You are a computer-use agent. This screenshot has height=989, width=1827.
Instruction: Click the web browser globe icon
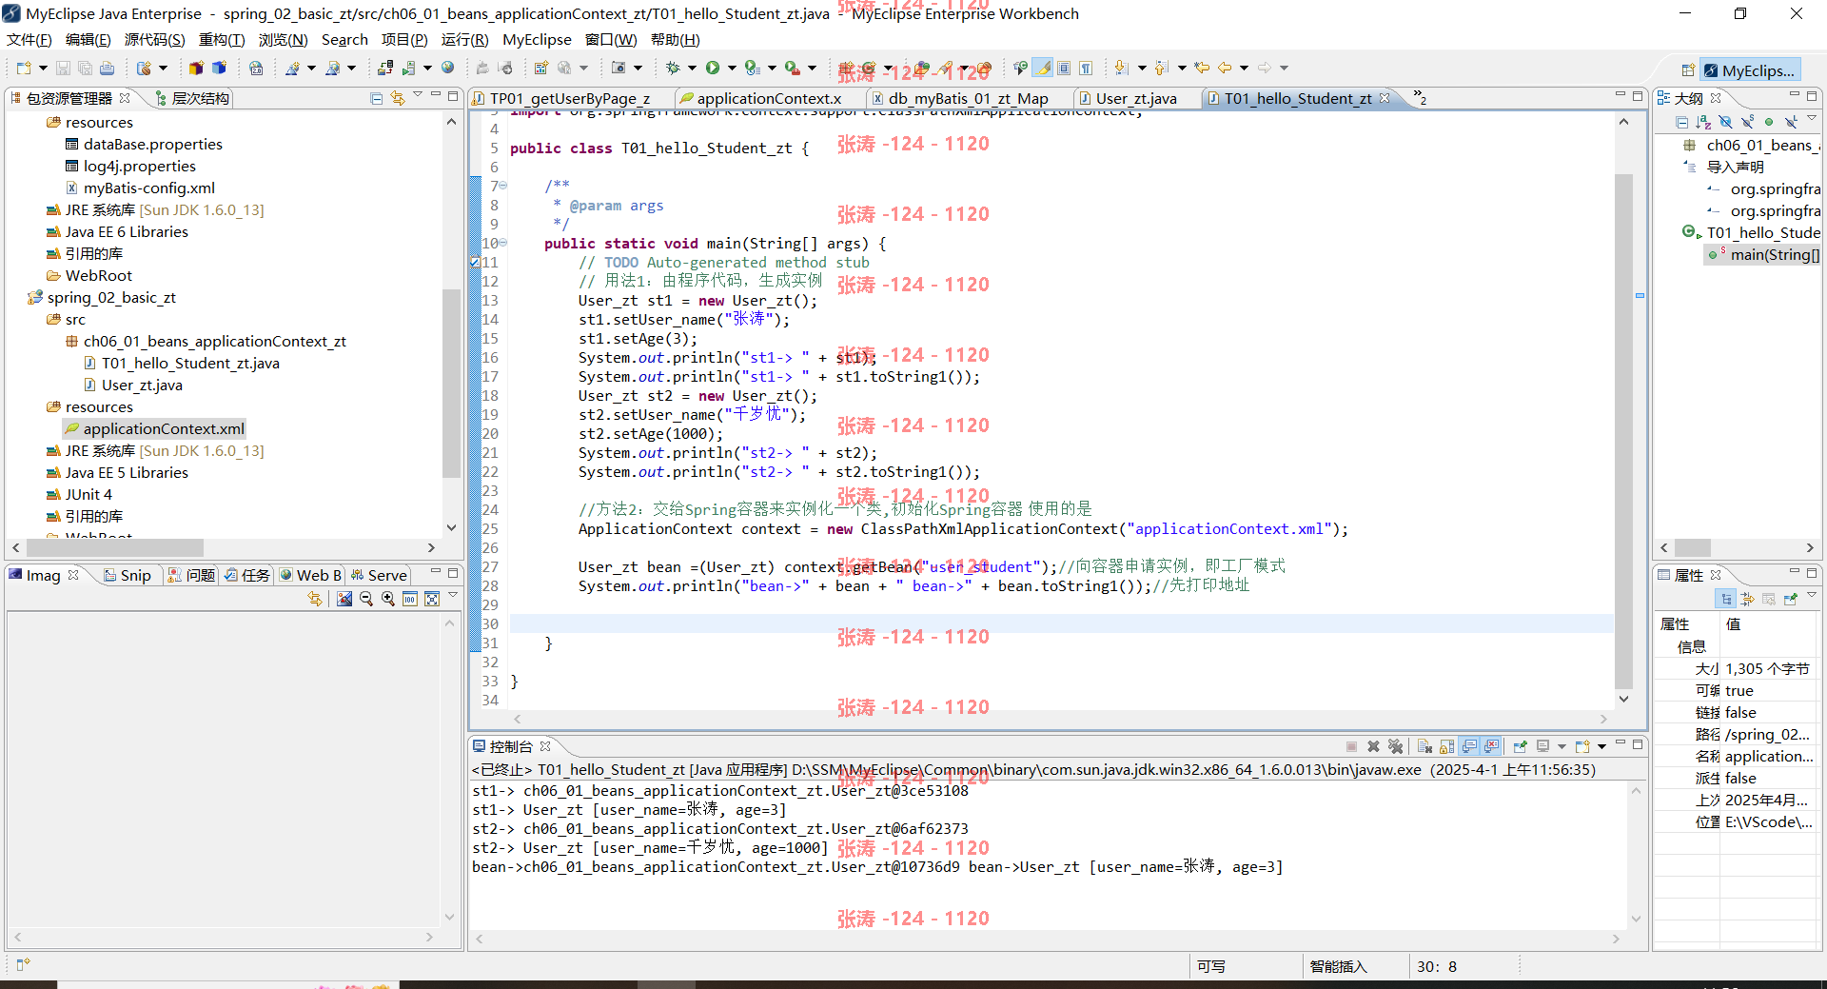coord(447,68)
